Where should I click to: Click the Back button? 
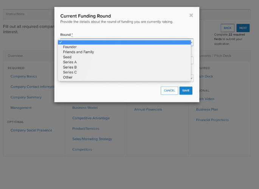click(x=228, y=28)
